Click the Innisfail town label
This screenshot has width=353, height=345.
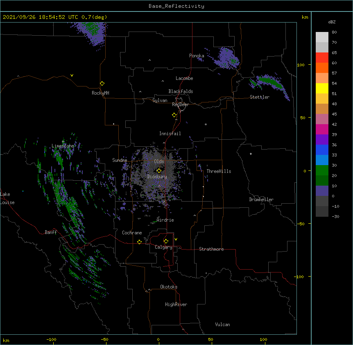tap(170, 134)
